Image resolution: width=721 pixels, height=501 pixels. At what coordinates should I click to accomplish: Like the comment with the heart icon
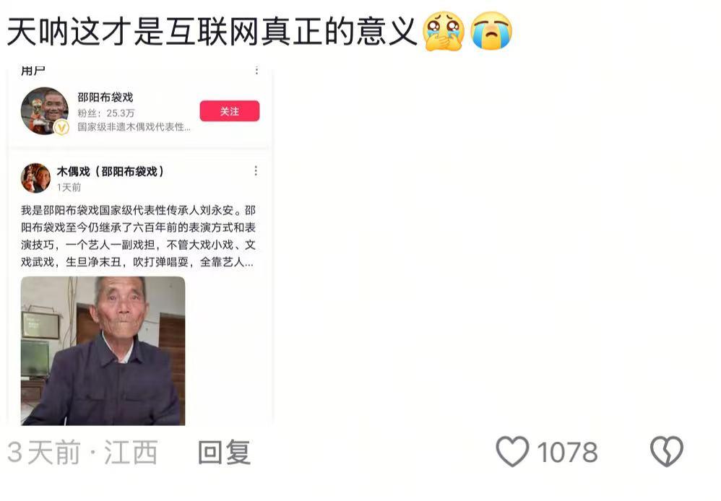(x=512, y=451)
